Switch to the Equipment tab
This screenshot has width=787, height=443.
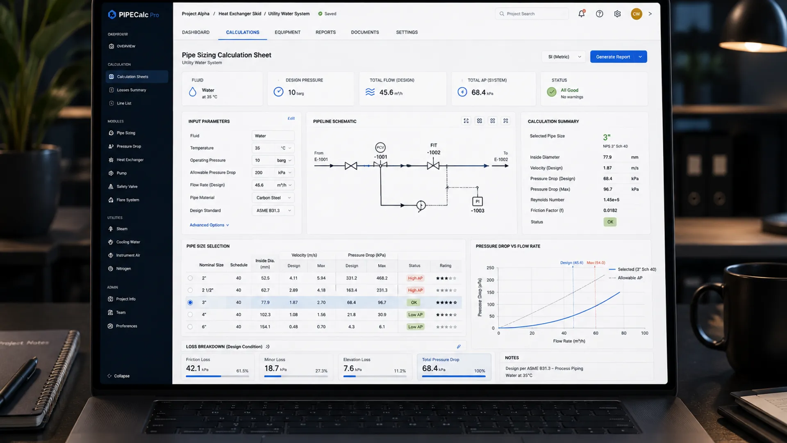[287, 32]
